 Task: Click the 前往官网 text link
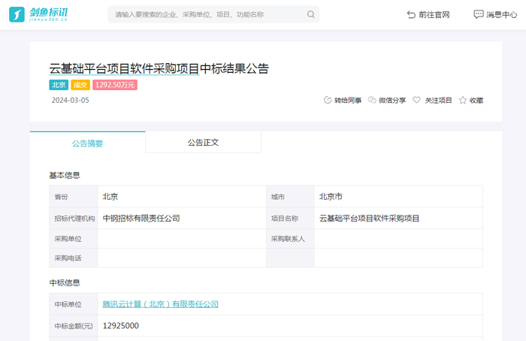point(434,15)
